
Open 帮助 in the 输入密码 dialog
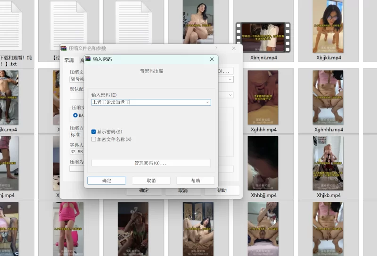[x=195, y=181]
